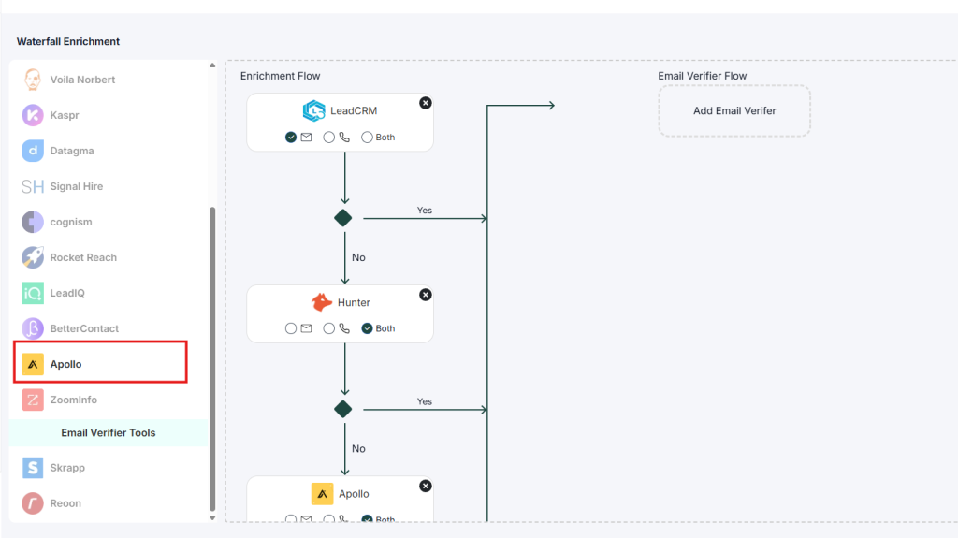Viewport: 958px width, 538px height.
Task: Choose Datagma from the provider list
Action: 72,151
